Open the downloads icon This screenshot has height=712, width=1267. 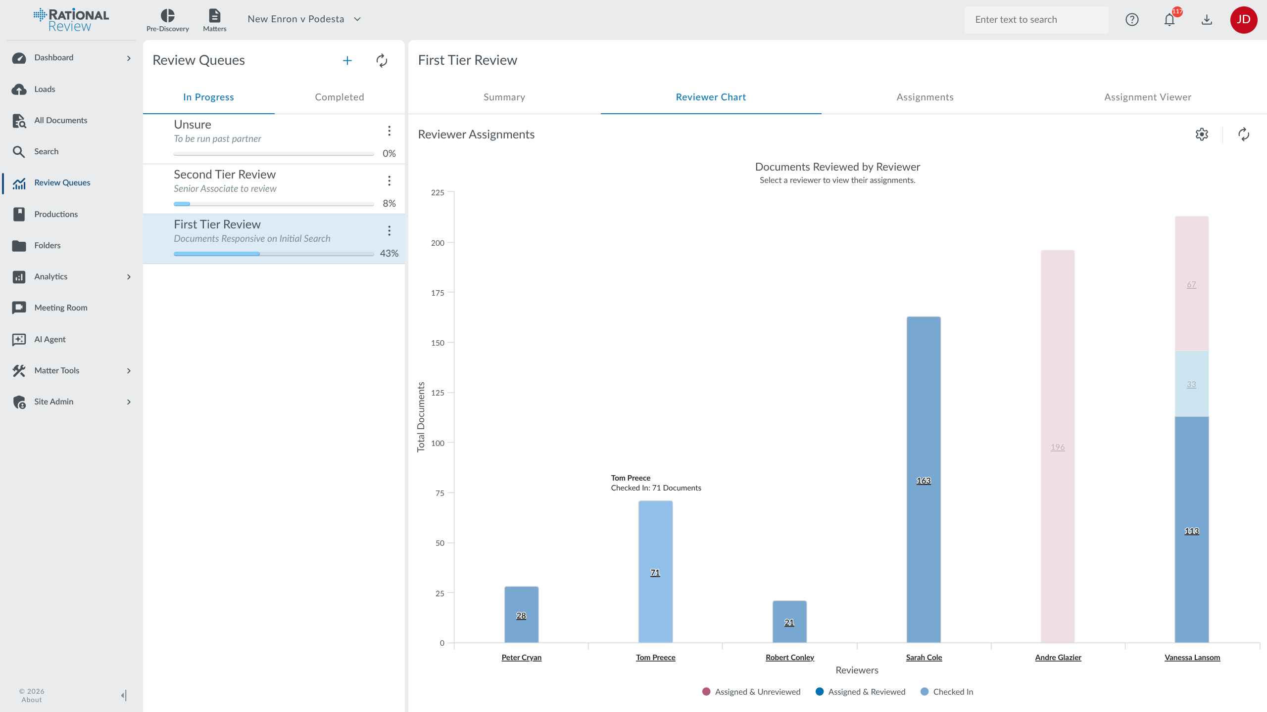point(1207,20)
